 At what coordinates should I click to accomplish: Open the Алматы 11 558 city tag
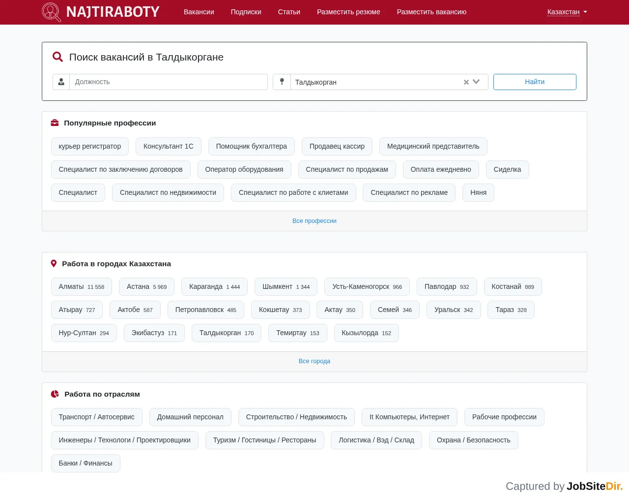click(82, 286)
